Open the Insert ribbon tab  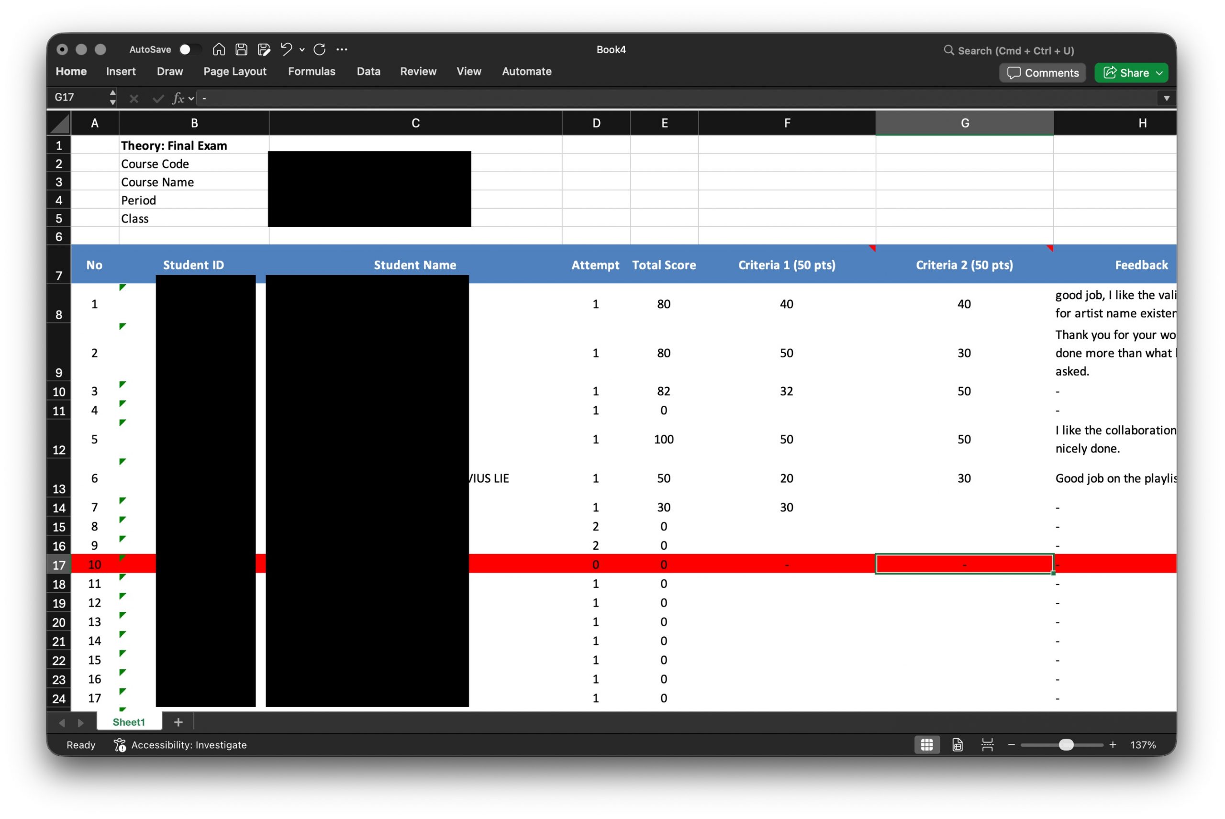point(121,71)
